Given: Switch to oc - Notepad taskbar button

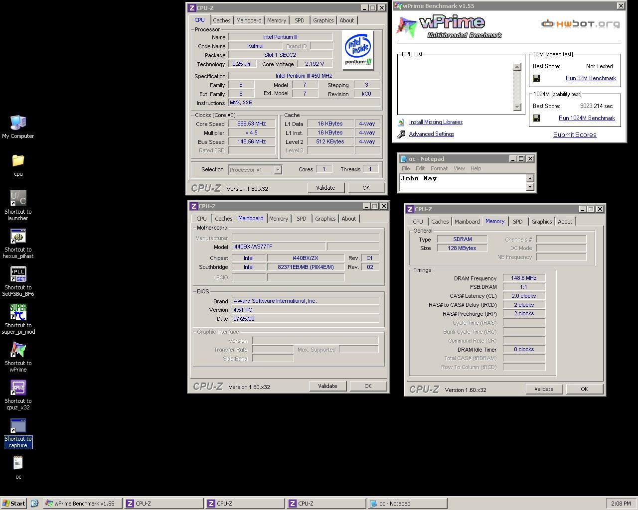Looking at the screenshot, I should pos(407,504).
